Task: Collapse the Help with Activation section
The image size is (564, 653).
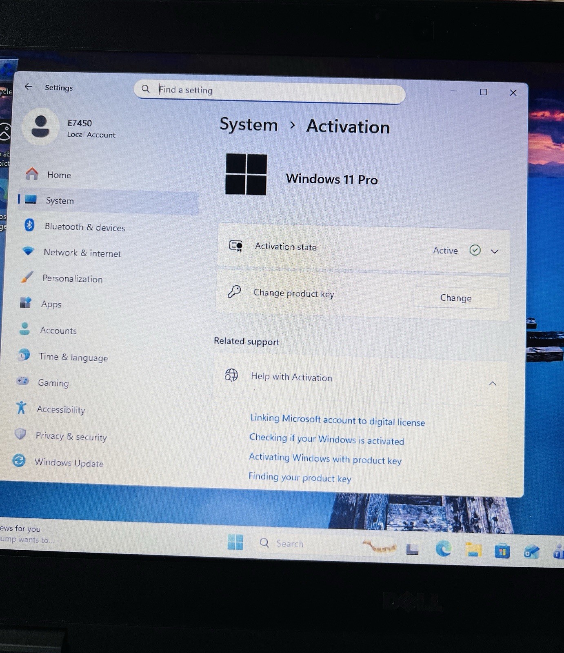Action: click(x=493, y=383)
